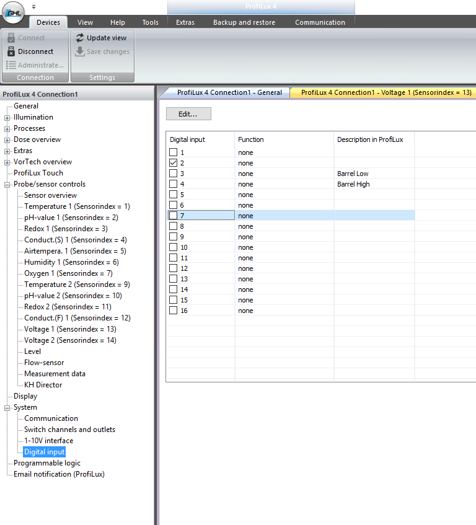This screenshot has height=525, width=476.
Task: Open Sensor overview tree item
Action: coord(50,195)
